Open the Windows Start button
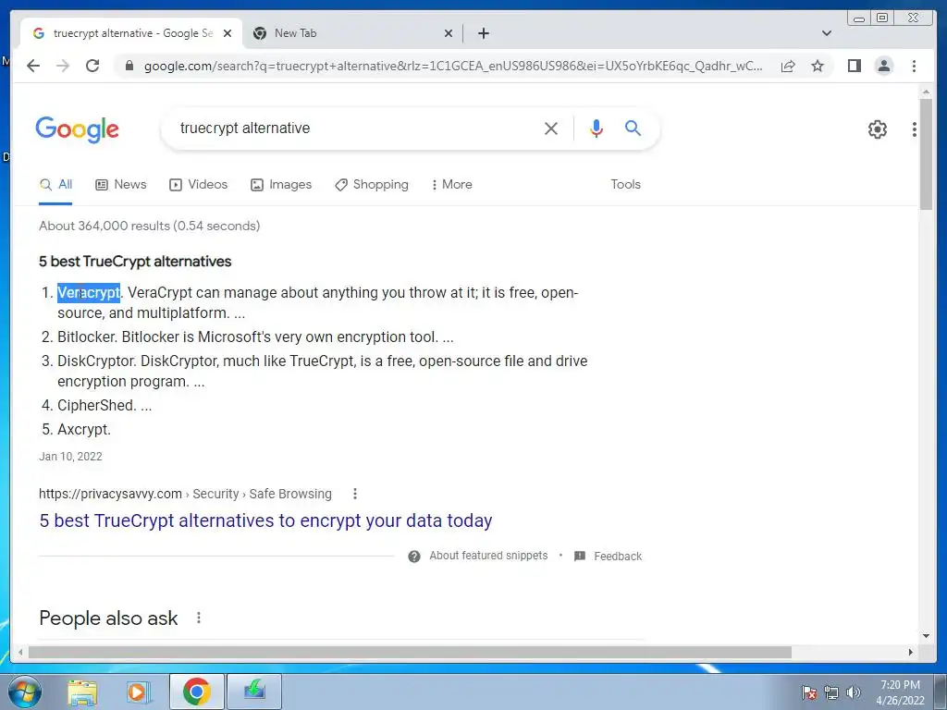The image size is (947, 710). click(x=25, y=692)
